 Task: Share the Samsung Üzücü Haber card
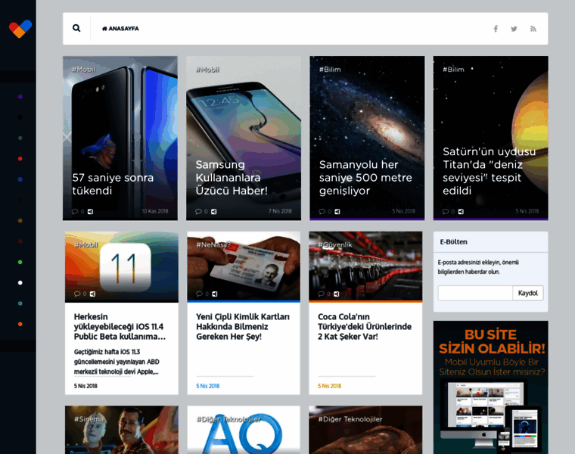click(x=214, y=211)
